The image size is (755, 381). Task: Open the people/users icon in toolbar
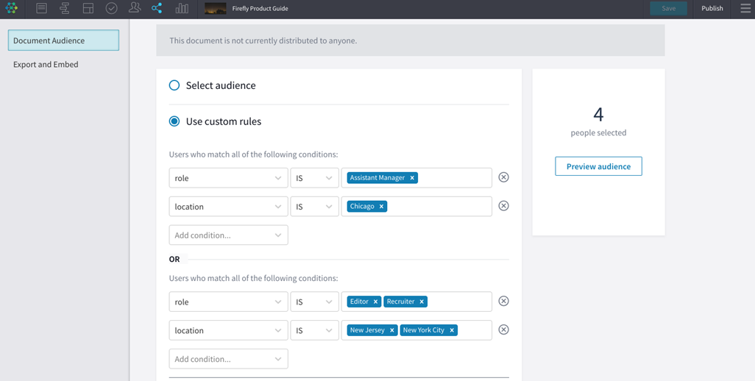pos(134,8)
